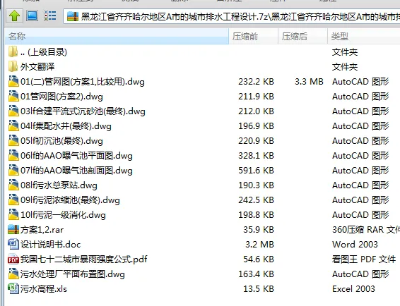Select file name 设计说明书.doc
The image size is (400, 306).
click(50, 245)
